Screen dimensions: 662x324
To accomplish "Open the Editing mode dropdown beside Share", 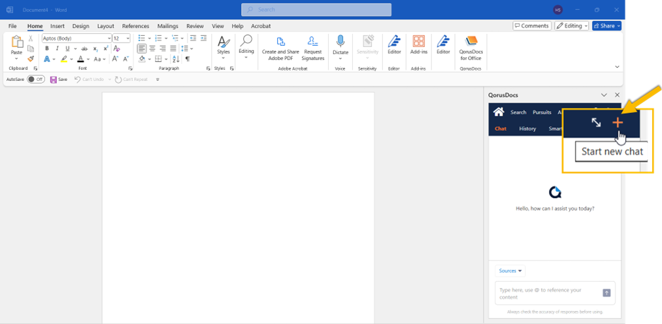I will tap(572, 25).
